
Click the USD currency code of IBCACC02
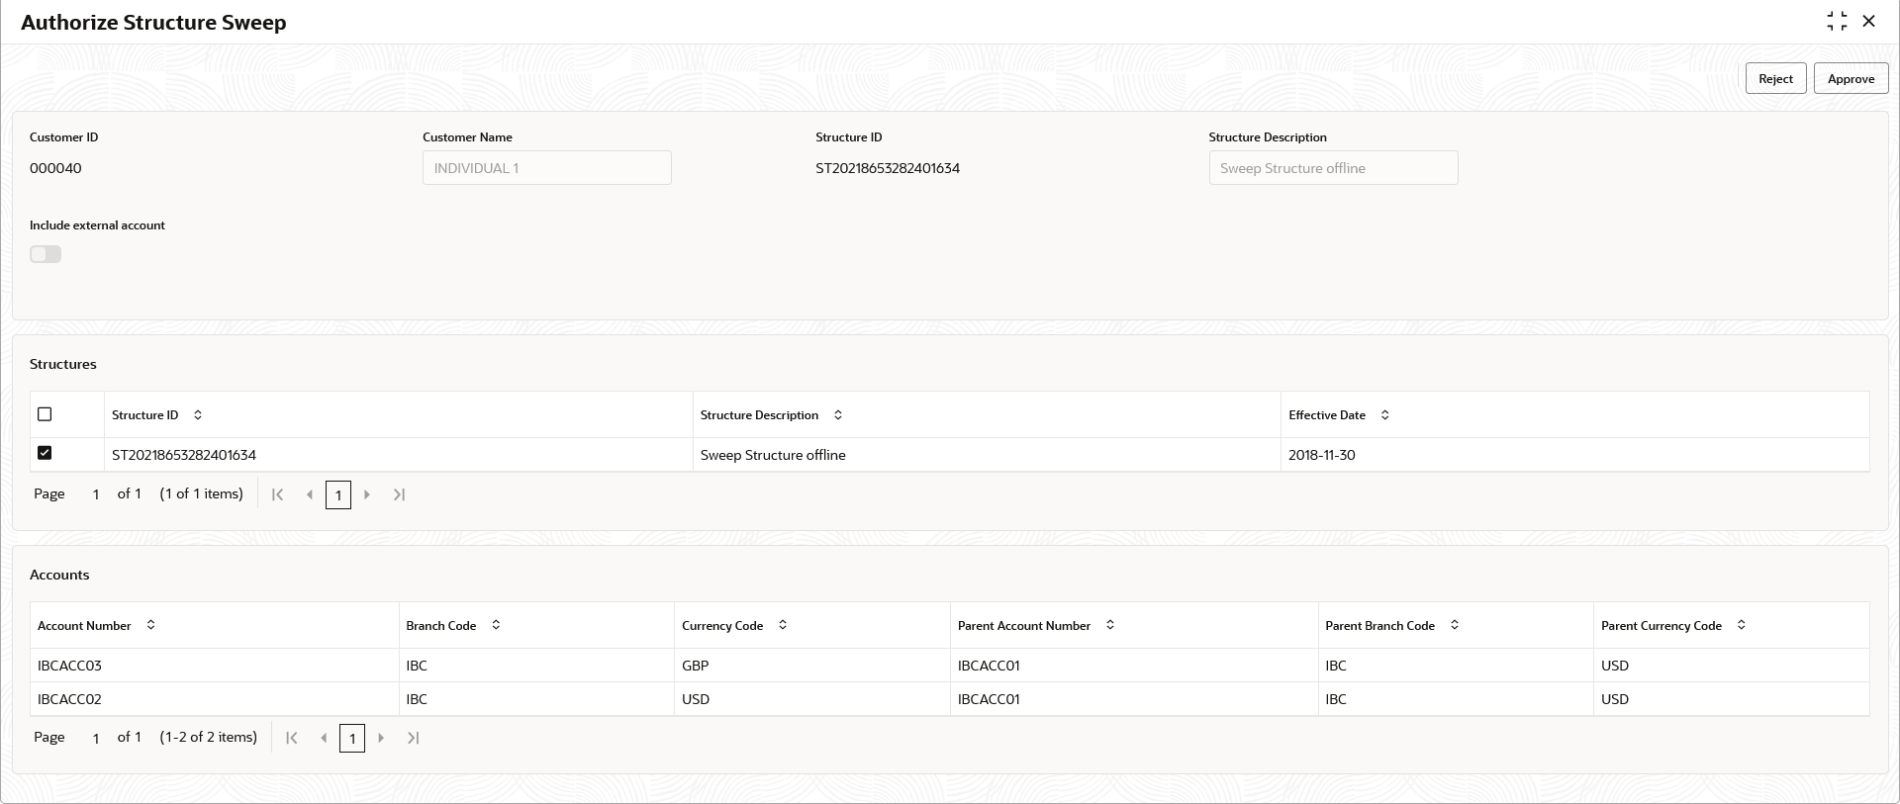pos(812,699)
